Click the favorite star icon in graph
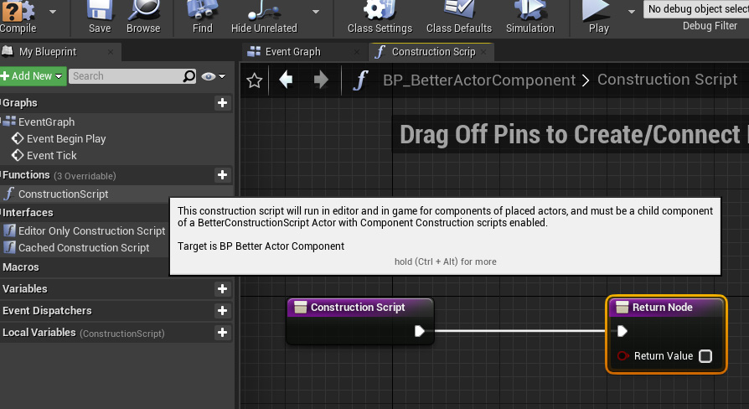Image resolution: width=749 pixels, height=409 pixels. 255,80
